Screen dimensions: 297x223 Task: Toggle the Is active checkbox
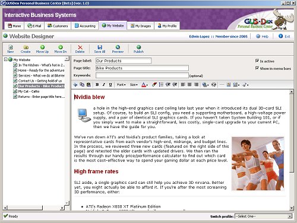(257, 60)
